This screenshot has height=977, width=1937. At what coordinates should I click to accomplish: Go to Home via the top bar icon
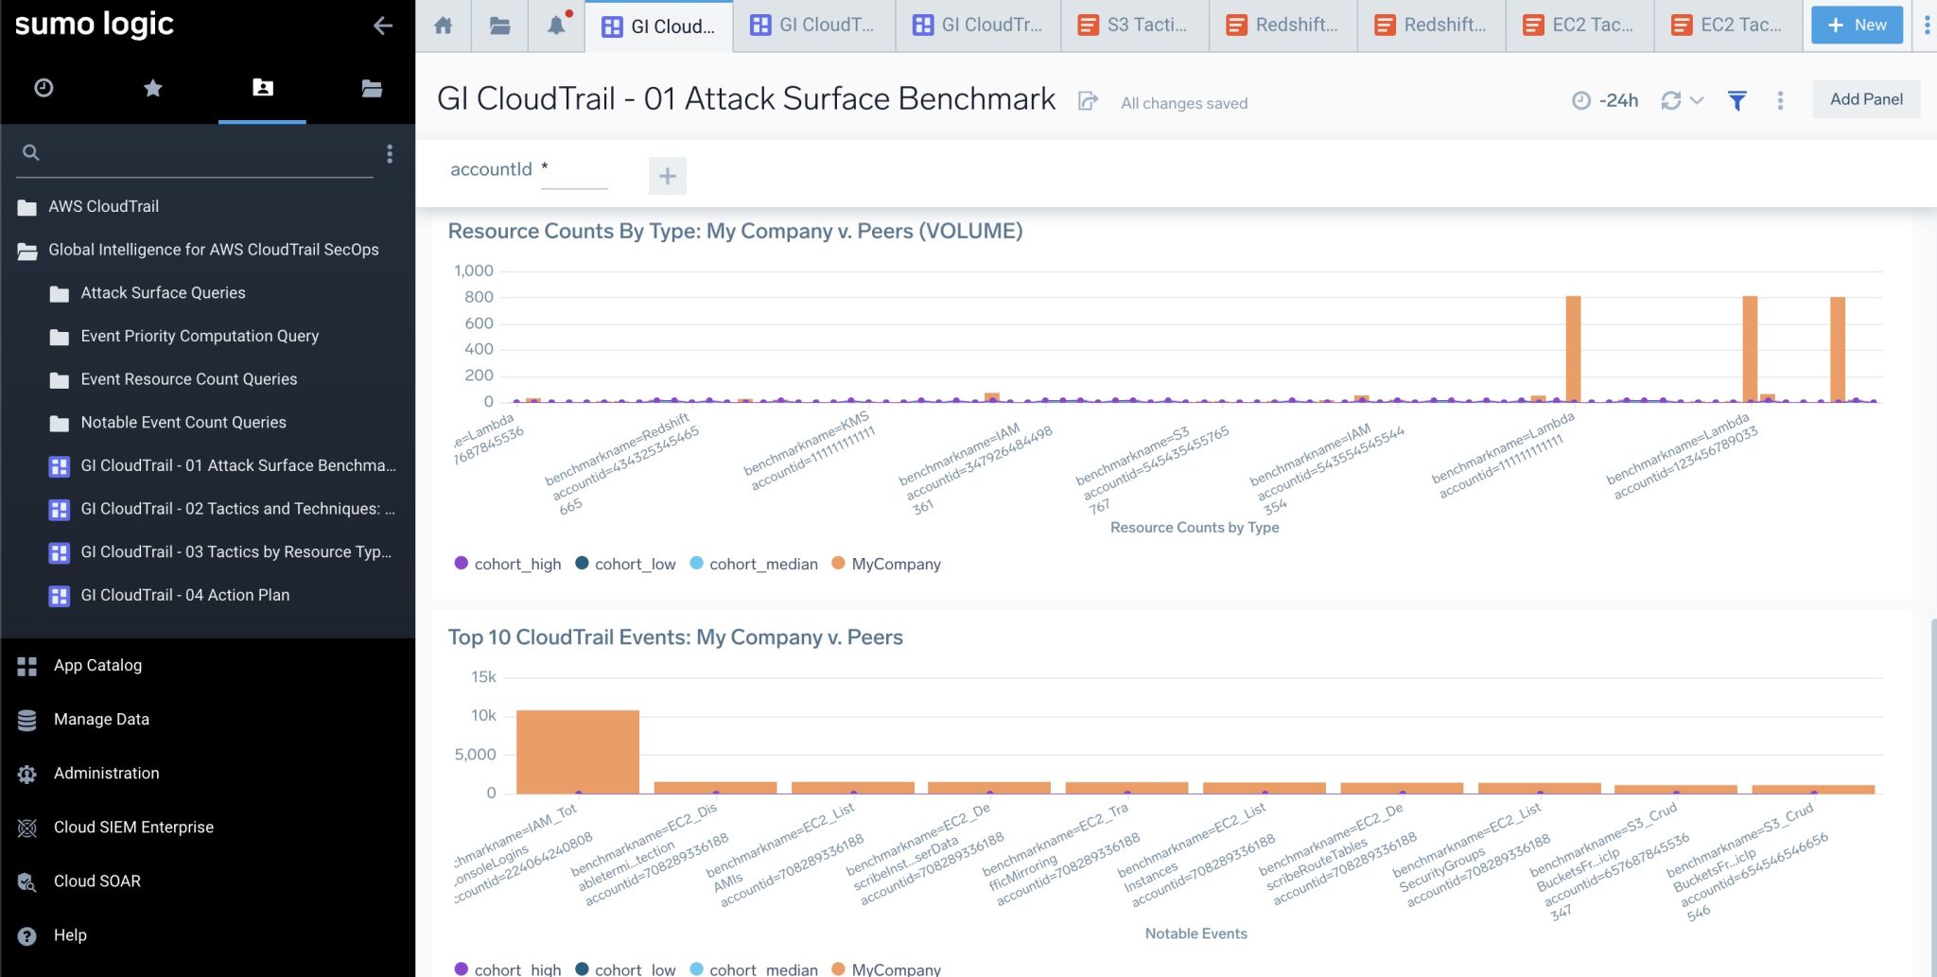[443, 26]
